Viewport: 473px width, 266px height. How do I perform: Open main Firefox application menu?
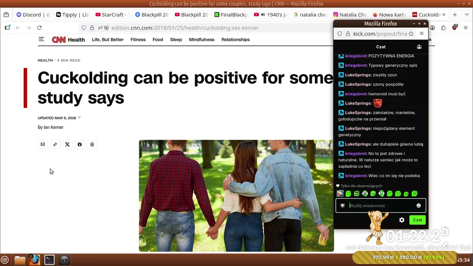[466, 28]
